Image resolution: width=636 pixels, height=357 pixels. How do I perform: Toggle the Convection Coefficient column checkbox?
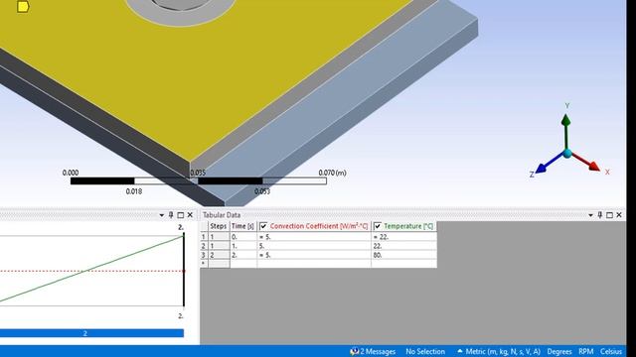pos(263,226)
